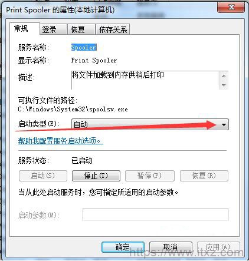Confirm with the 确定 button
Viewport: 249px width, 261px height.
pos(123,247)
